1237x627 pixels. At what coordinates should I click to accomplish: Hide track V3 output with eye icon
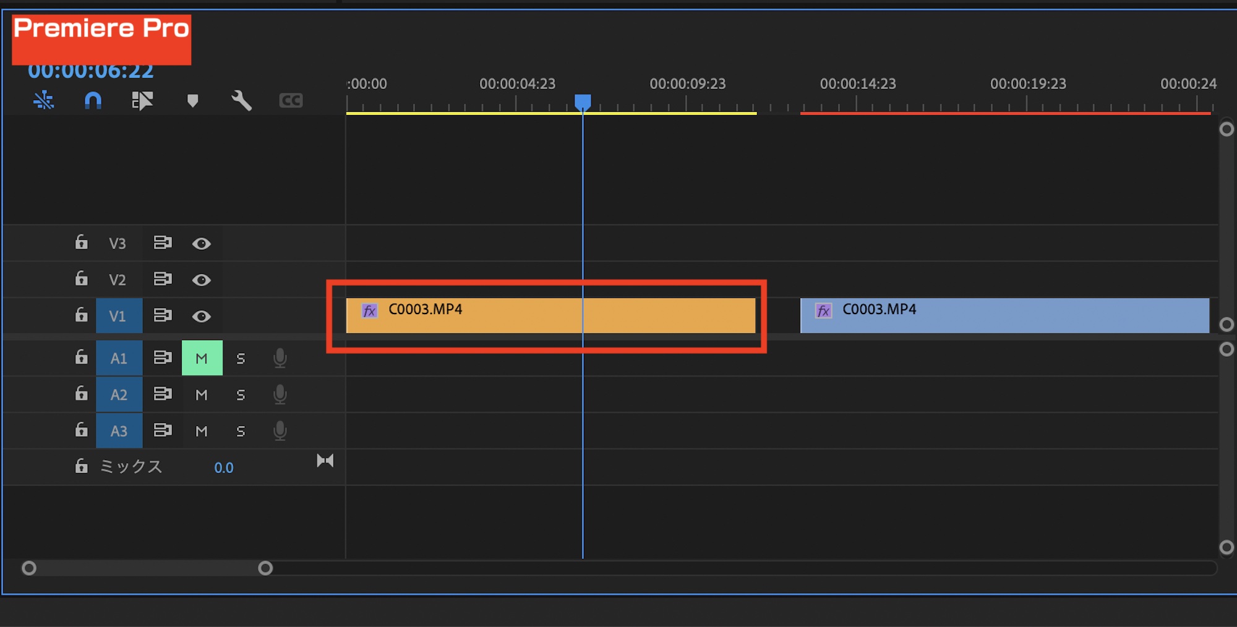[201, 244]
